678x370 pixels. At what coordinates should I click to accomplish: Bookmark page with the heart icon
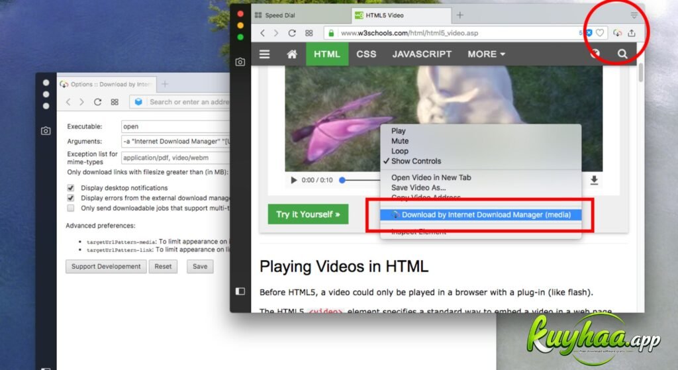[600, 33]
